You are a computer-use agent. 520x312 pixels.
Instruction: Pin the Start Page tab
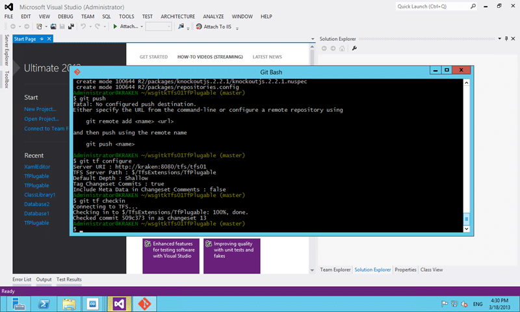pyautogui.click(x=42, y=39)
